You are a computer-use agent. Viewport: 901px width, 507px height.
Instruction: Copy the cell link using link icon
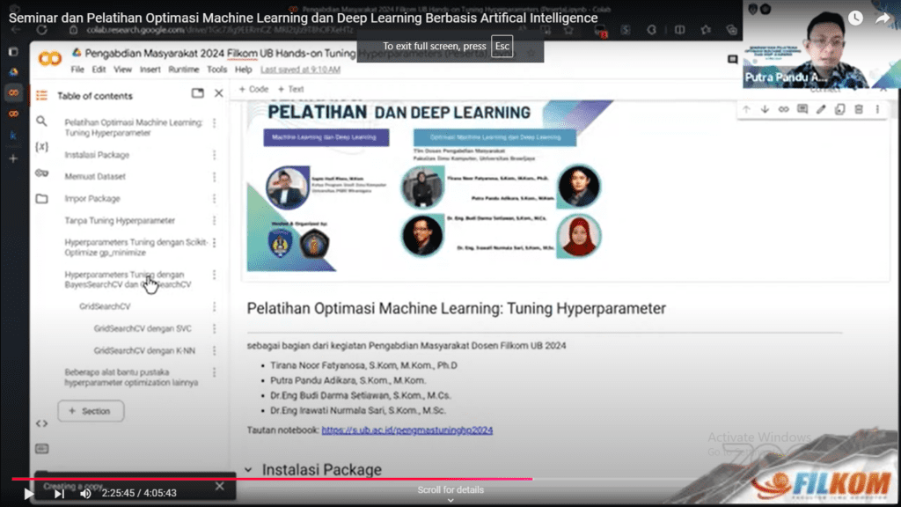pyautogui.click(x=784, y=110)
